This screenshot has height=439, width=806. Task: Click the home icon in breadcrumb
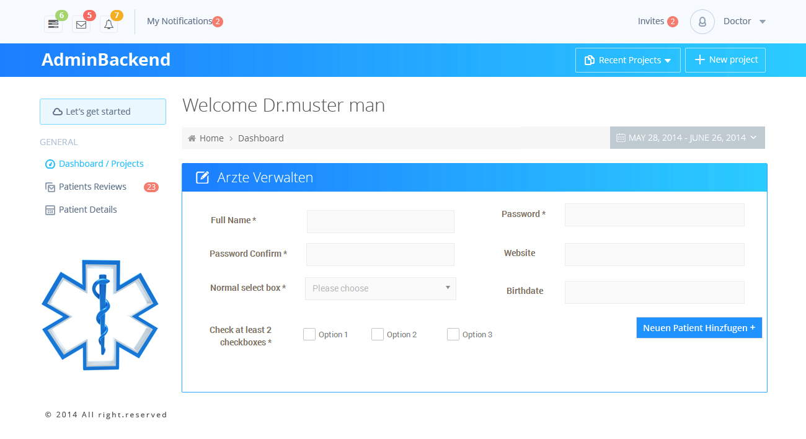point(192,138)
